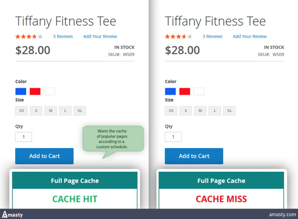Image resolution: width=298 pixels, height=219 pixels.
Task: Open amasty.com link in footer
Action: pyautogui.click(x=282, y=214)
